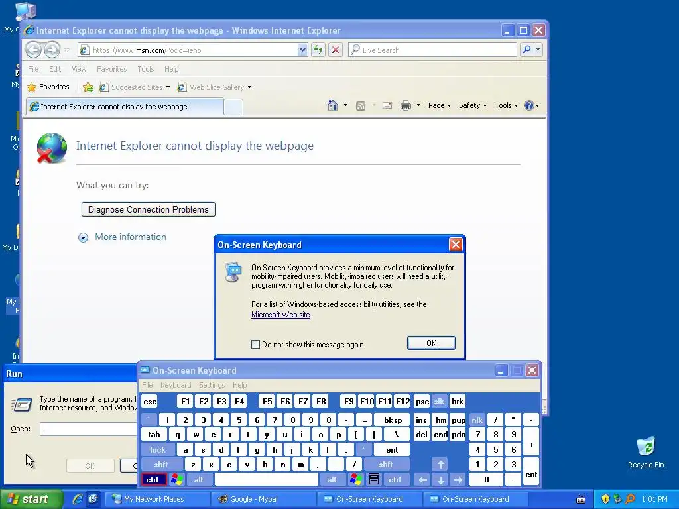Tap the up arrow key
Image resolution: width=679 pixels, height=509 pixels.
440,465
